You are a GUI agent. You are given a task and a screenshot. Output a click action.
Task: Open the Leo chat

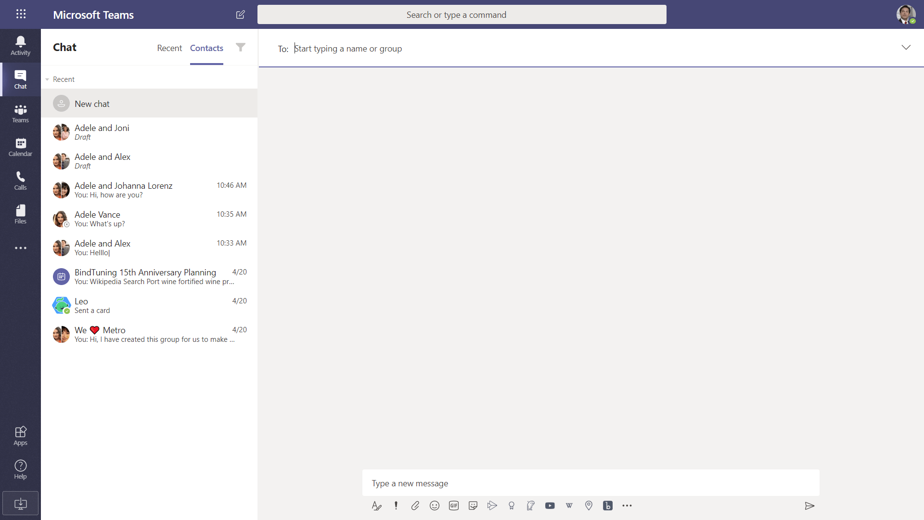pos(149,305)
